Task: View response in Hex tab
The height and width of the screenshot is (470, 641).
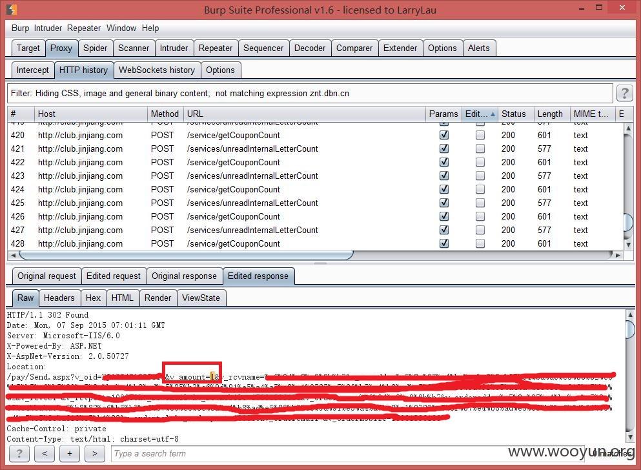Action: click(x=93, y=298)
